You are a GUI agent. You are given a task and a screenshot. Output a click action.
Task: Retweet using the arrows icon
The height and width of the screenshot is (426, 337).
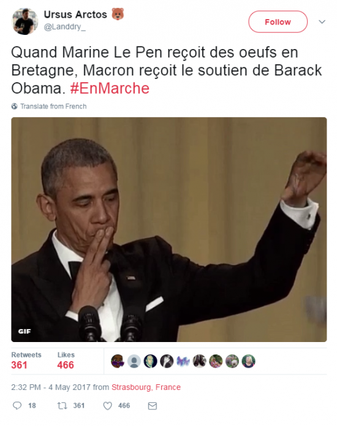62,406
